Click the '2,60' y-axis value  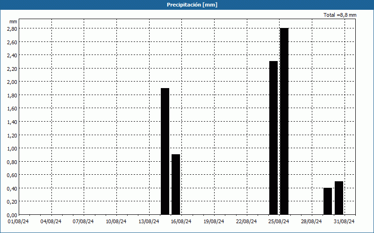(x=12, y=42)
